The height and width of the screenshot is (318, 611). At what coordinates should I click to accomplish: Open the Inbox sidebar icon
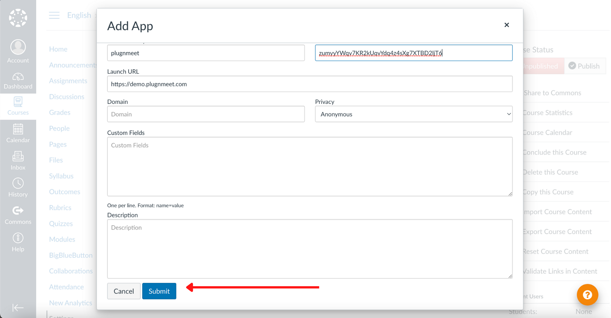click(18, 161)
